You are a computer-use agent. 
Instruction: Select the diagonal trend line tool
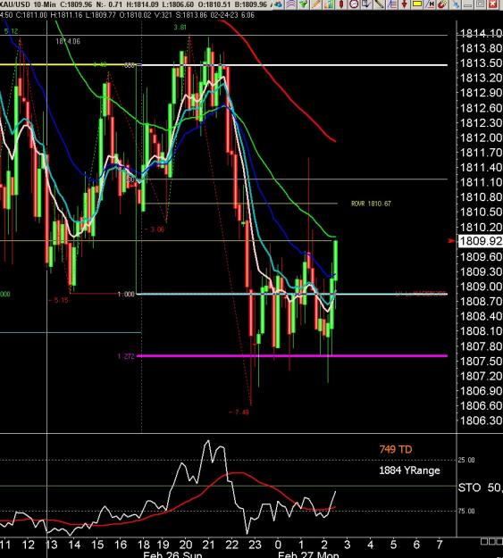[x=379, y=4]
